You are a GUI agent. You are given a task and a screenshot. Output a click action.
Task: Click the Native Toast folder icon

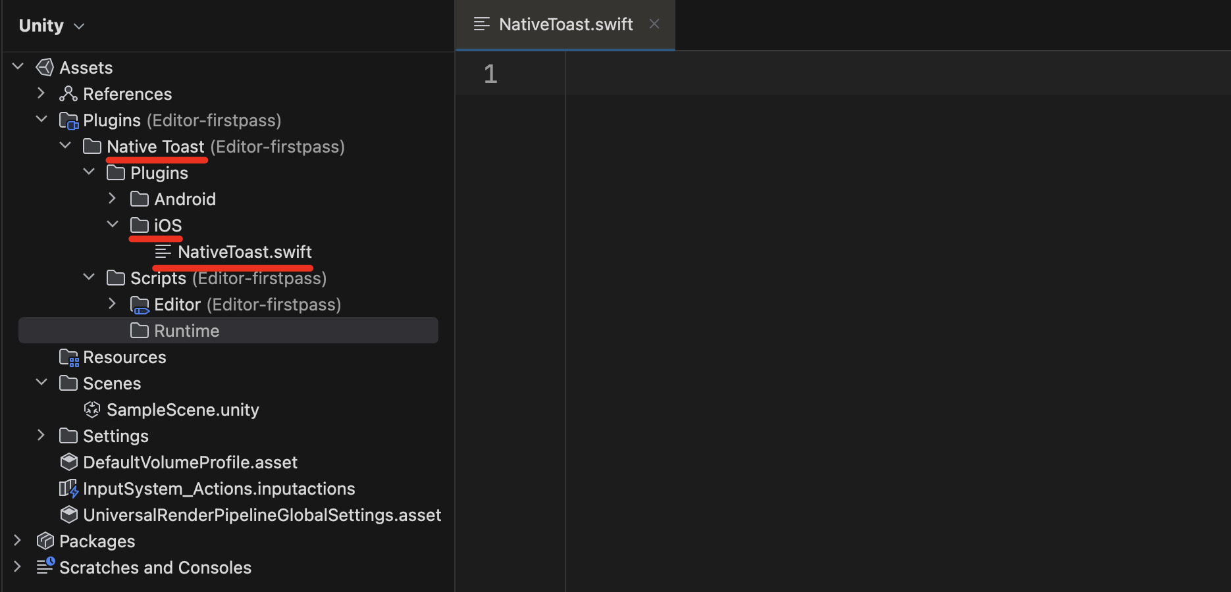click(92, 146)
